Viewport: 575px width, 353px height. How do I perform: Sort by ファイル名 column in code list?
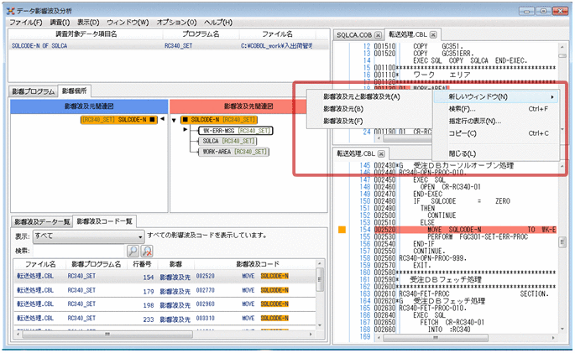coord(40,264)
